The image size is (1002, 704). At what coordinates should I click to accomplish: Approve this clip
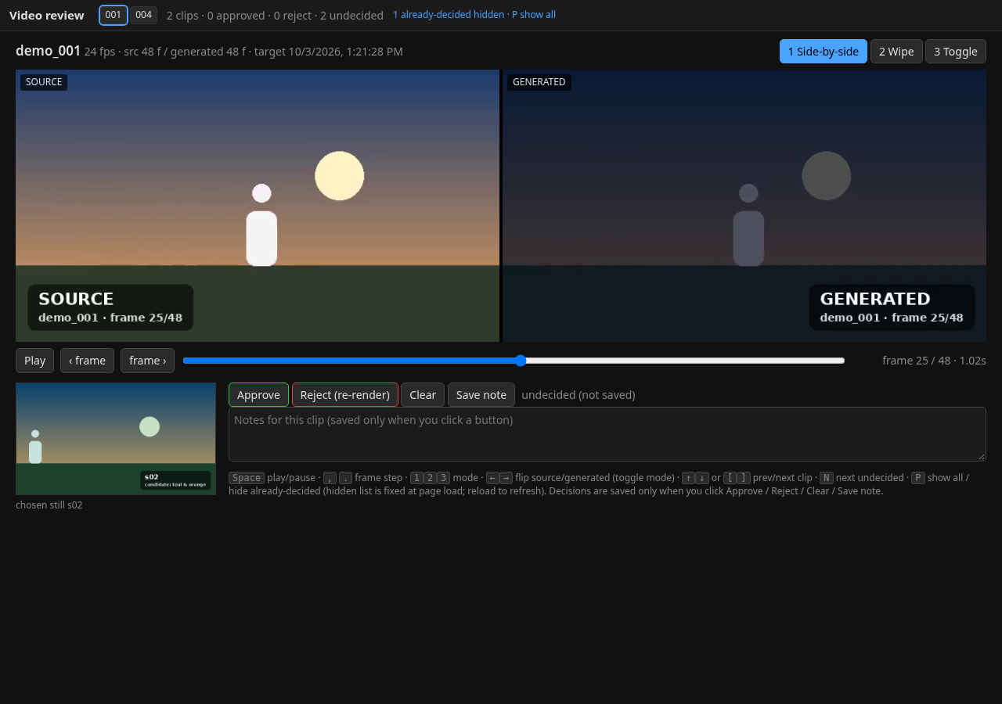click(x=258, y=395)
